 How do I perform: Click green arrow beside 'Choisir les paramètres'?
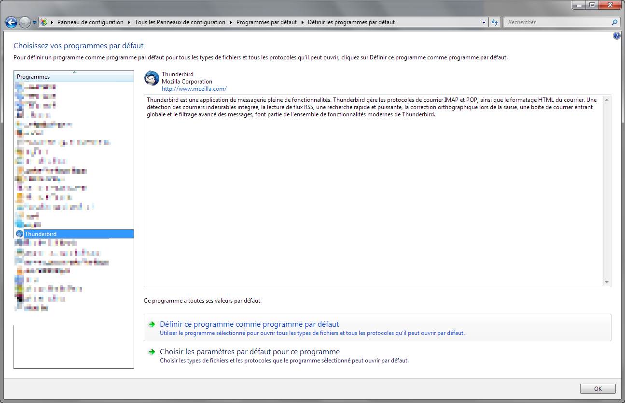coord(152,352)
